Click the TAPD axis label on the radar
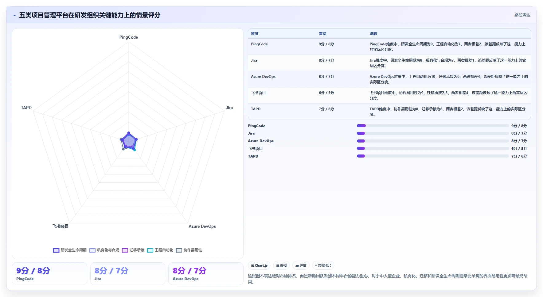Image resolution: width=543 pixels, height=297 pixels. pyautogui.click(x=26, y=108)
